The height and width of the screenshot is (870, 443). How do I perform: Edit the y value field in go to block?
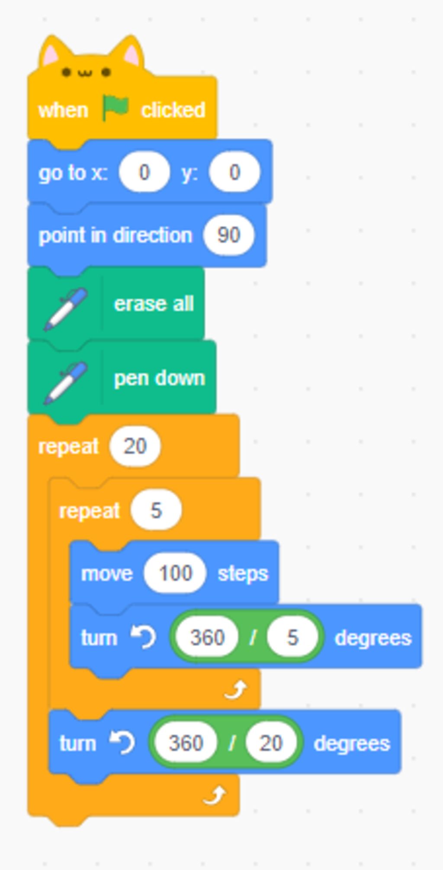pyautogui.click(x=234, y=173)
